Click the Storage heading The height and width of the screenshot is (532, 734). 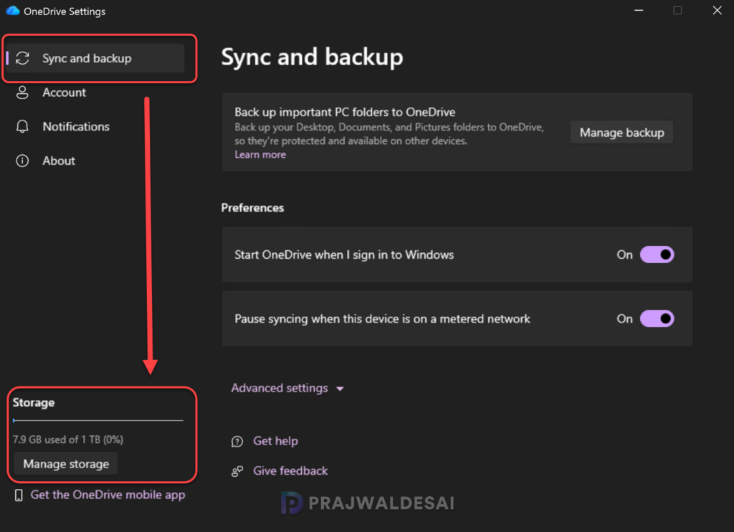point(34,403)
